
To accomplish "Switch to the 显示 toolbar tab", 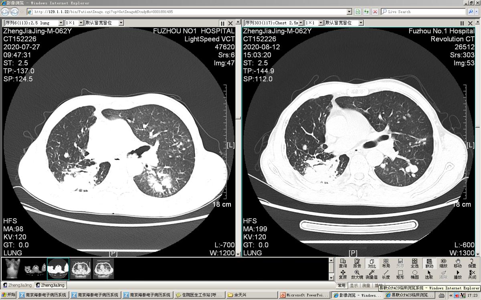I will (354, 286).
